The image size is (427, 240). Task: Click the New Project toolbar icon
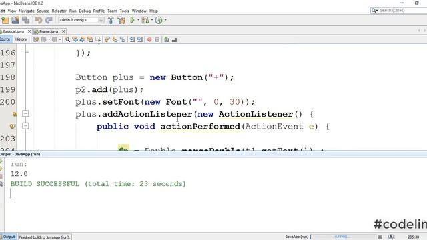click(5, 20)
